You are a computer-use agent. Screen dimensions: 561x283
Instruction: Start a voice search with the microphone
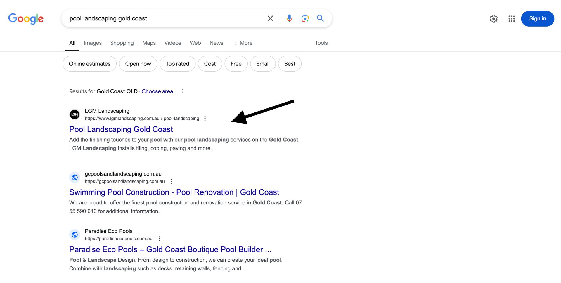[x=289, y=18]
